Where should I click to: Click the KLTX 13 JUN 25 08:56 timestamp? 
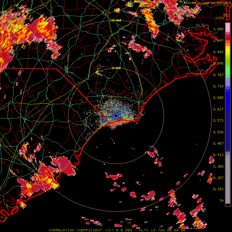[x=162, y=230]
